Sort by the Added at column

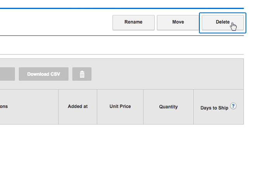coord(78,106)
